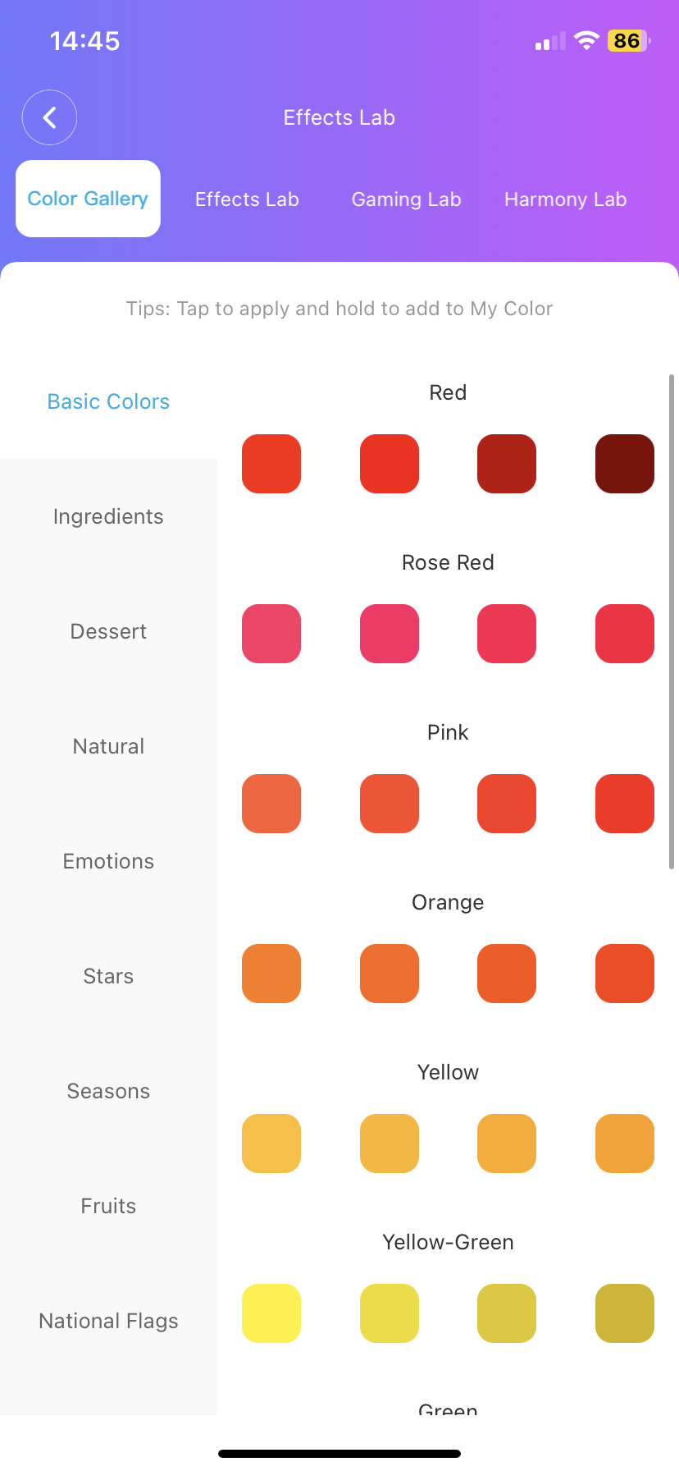679x1471 pixels.
Task: Apply the darkest maroon Red swatch
Action: (625, 464)
